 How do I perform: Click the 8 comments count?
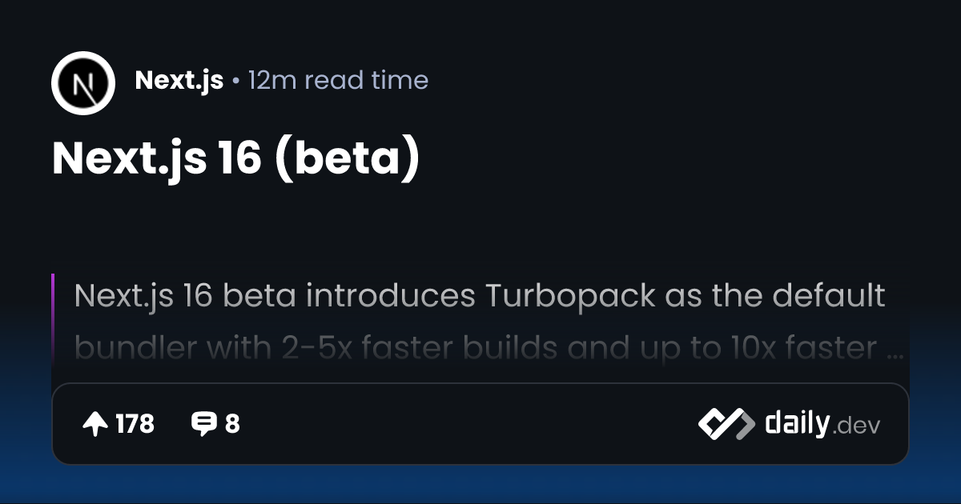[232, 424]
